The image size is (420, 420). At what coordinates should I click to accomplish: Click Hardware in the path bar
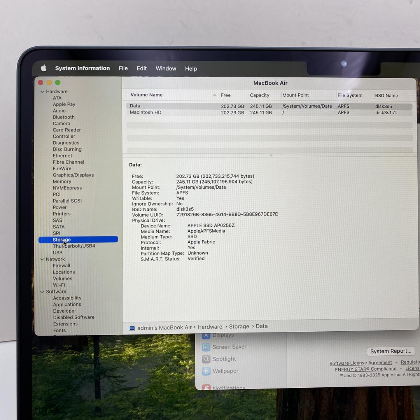coord(210,327)
